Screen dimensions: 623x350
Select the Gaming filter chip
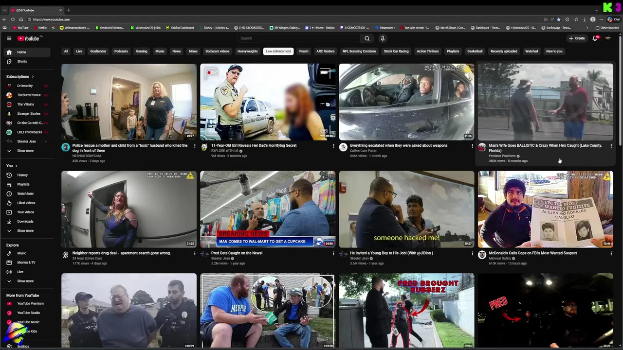[x=142, y=51]
